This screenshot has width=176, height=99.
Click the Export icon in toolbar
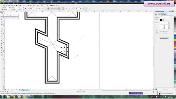point(31,5)
